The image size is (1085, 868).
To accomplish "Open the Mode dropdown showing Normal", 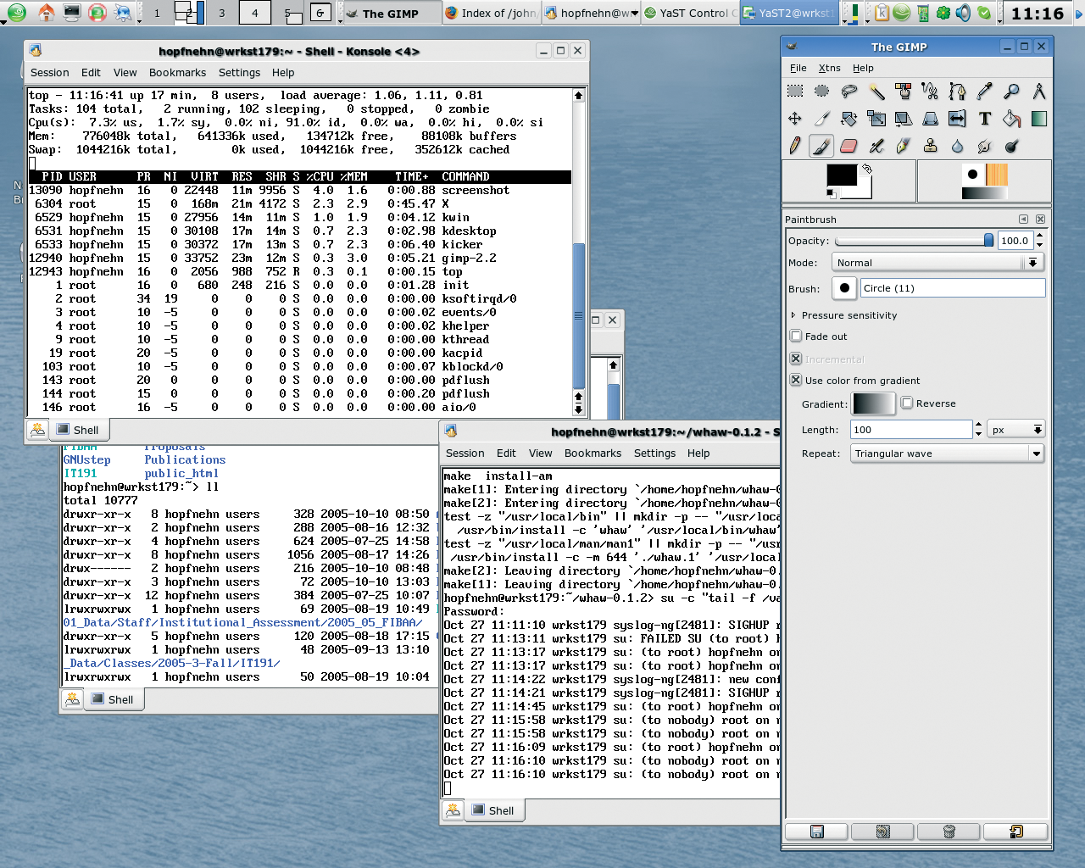I will 937,263.
